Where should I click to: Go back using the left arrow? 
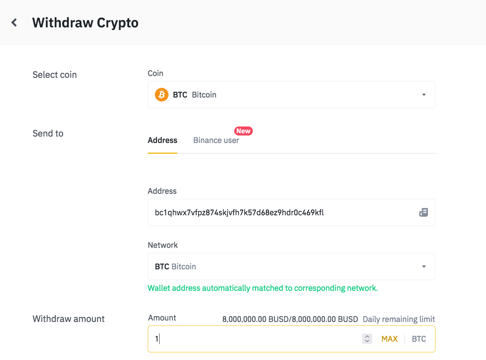point(14,23)
